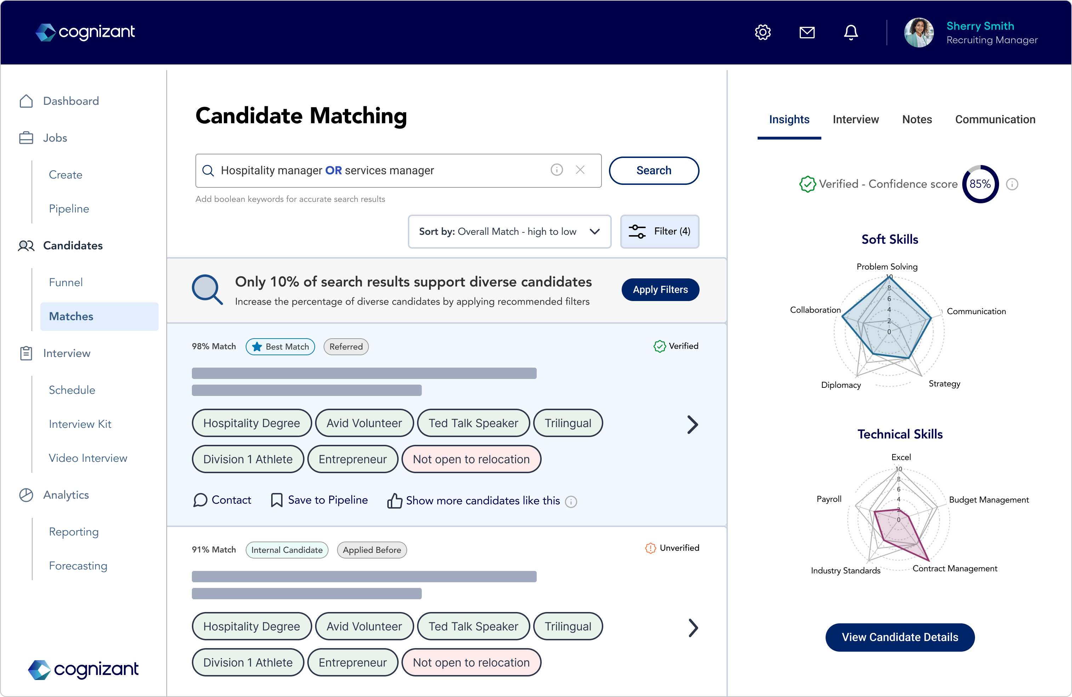Click the Cognizant logo at sidebar bottom
Viewport: 1072px width, 697px height.
click(x=83, y=670)
